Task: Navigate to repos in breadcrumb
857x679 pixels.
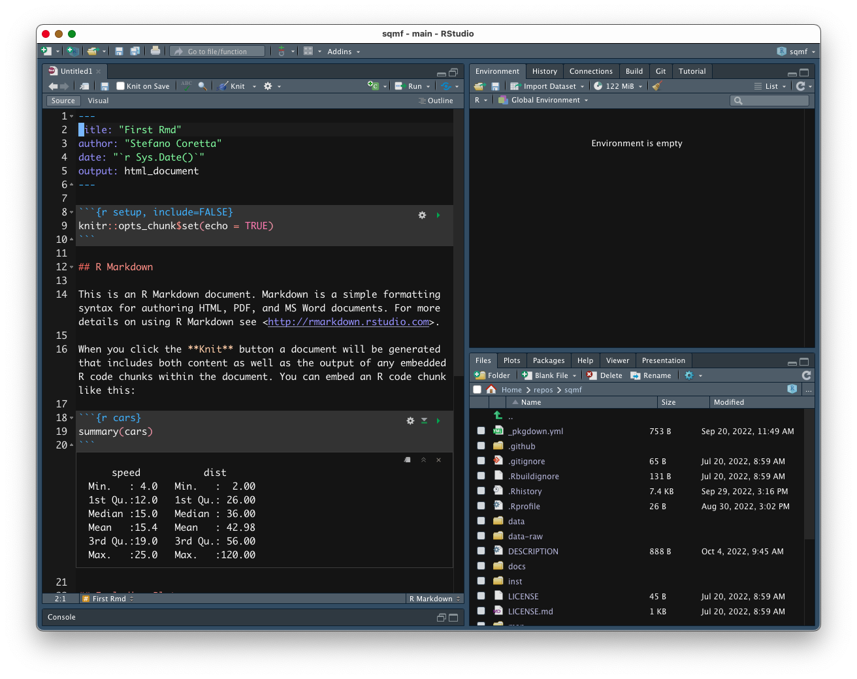Action: 543,390
